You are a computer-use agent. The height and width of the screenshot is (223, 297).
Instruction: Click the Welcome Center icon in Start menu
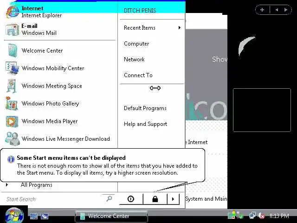click(x=13, y=51)
